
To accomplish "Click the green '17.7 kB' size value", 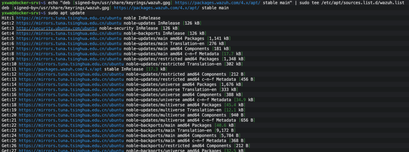I will (x=232, y=54).
